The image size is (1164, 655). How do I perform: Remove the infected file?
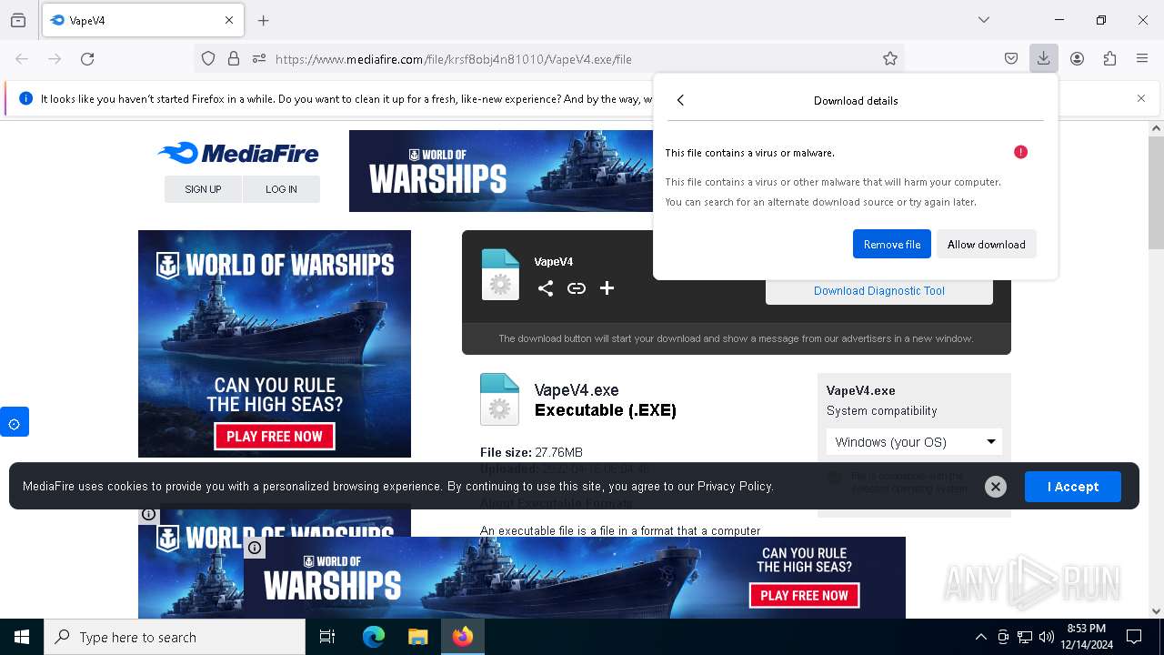(x=892, y=244)
